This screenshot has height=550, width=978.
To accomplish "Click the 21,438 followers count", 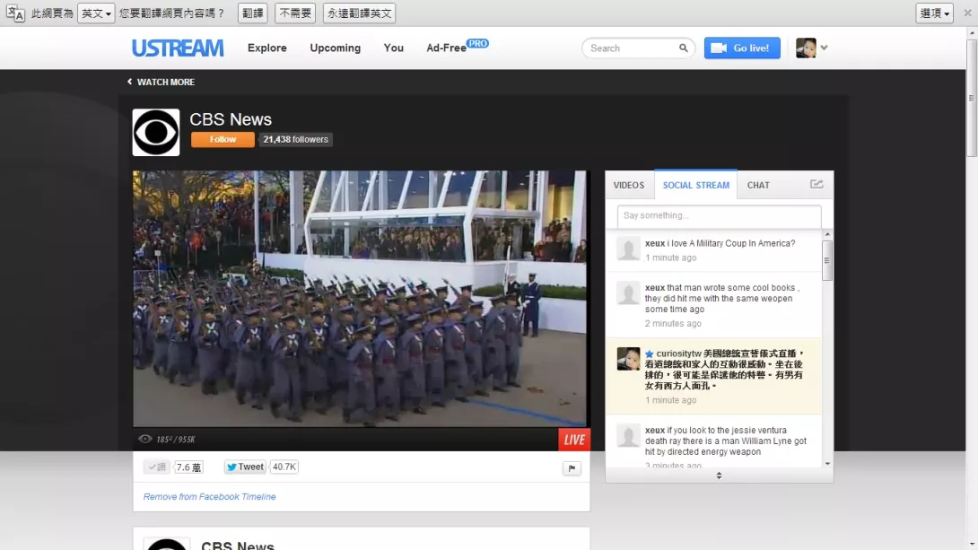I will [296, 140].
